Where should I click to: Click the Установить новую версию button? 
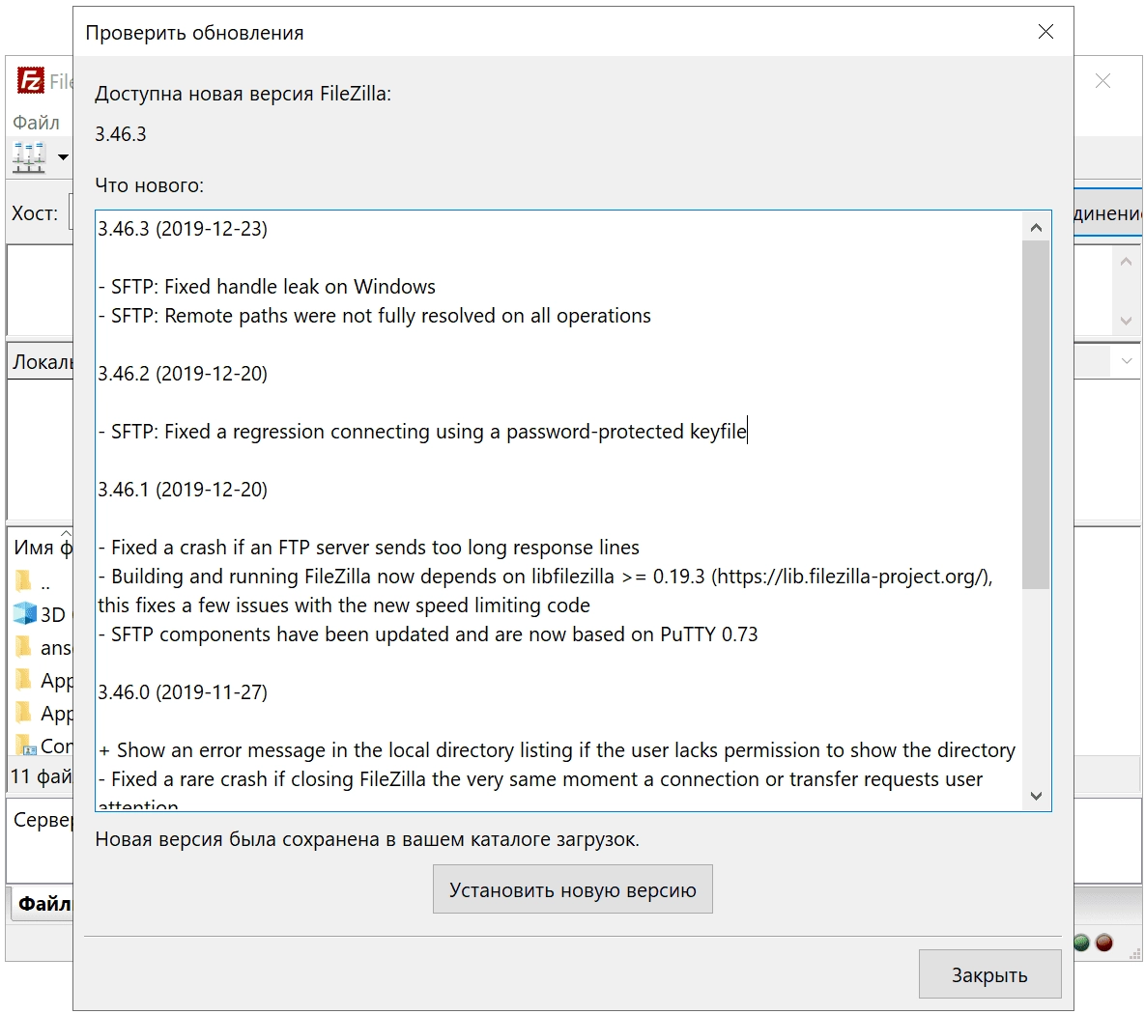(572, 889)
